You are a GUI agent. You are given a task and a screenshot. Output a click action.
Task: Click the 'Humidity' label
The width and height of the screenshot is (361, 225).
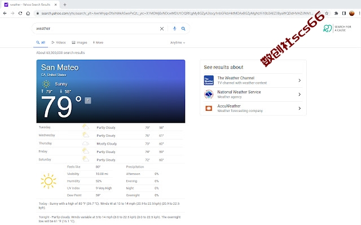[73, 181]
